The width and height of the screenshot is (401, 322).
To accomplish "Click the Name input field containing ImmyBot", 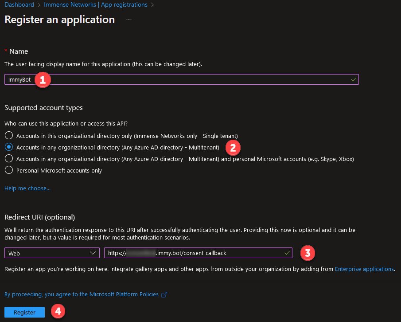I will (177, 79).
